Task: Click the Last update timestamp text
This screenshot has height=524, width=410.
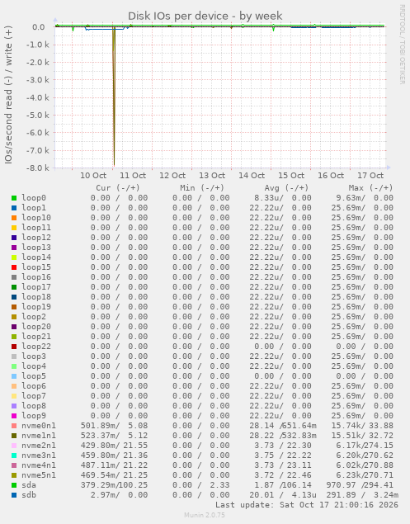Action: click(307, 505)
